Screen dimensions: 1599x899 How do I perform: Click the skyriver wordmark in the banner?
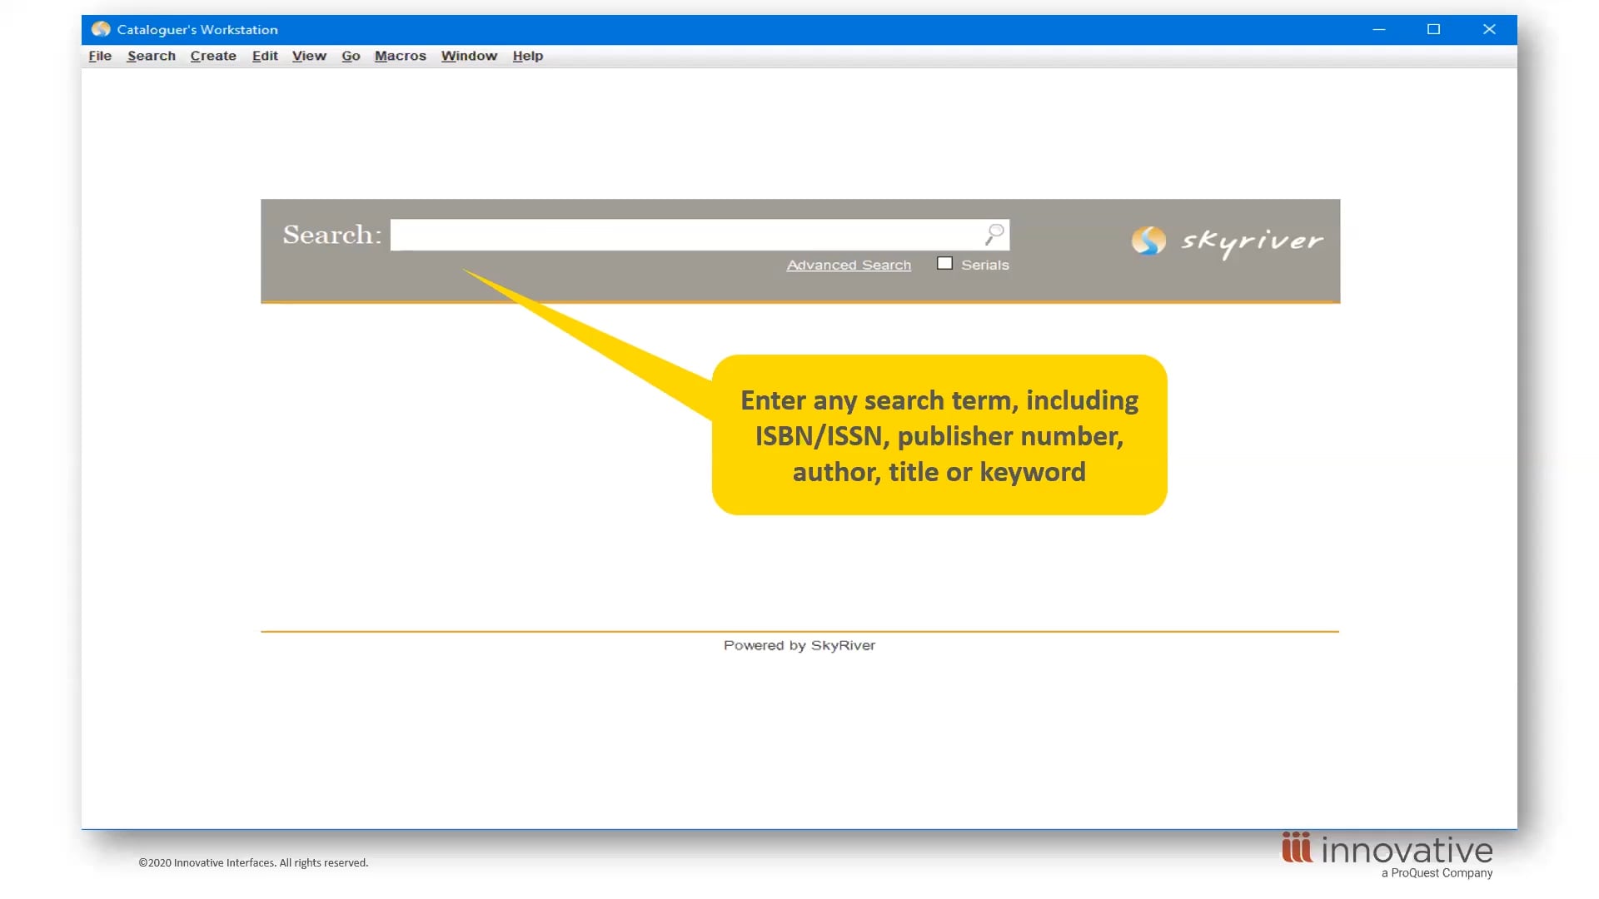[x=1251, y=241]
